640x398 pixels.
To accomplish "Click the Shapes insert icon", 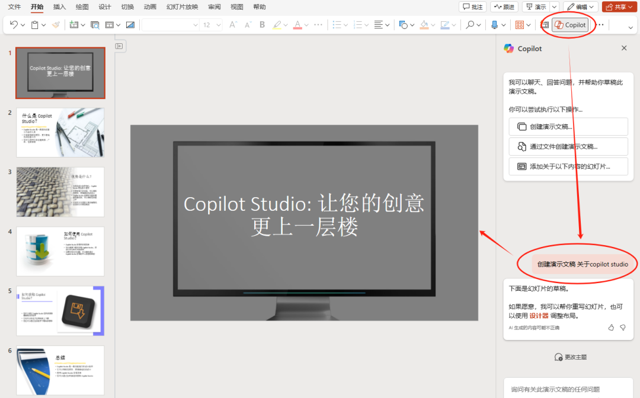I will 404,25.
